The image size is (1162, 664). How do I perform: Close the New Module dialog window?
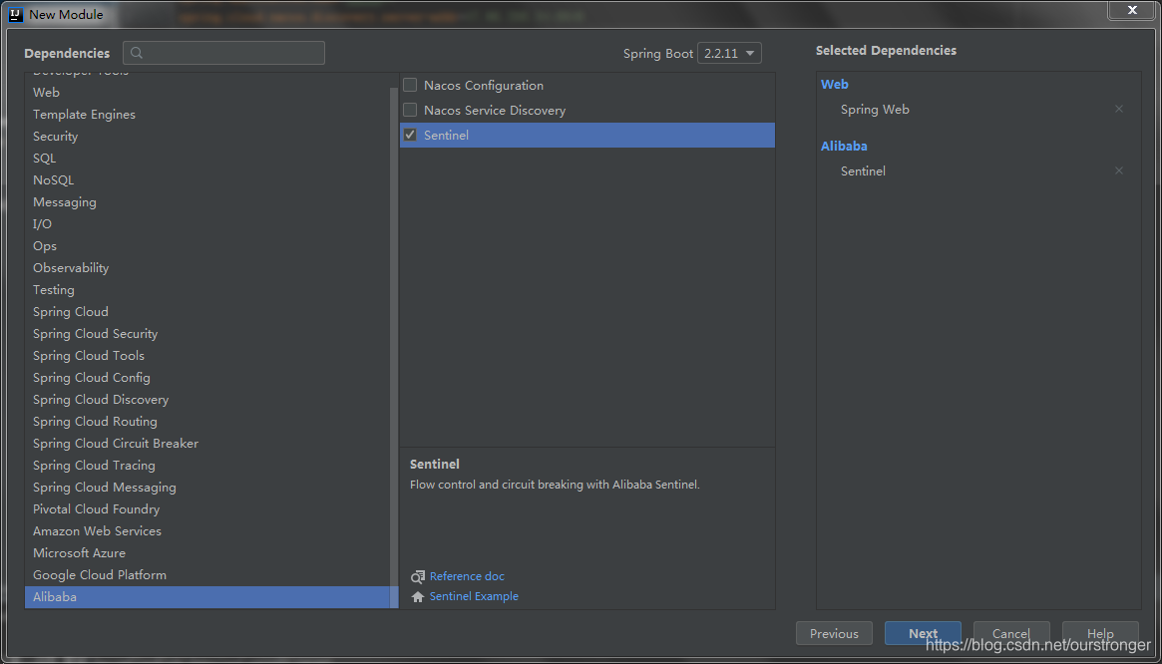pyautogui.click(x=1132, y=10)
